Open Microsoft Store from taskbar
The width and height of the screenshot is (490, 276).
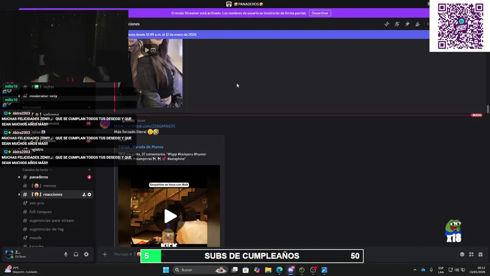(x=246, y=270)
